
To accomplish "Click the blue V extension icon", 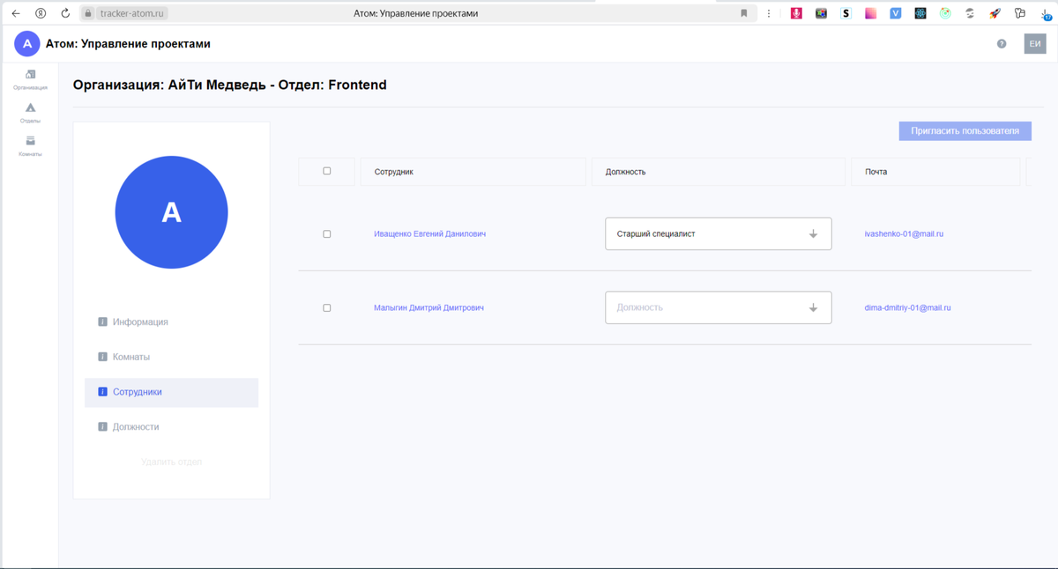I will pyautogui.click(x=896, y=13).
